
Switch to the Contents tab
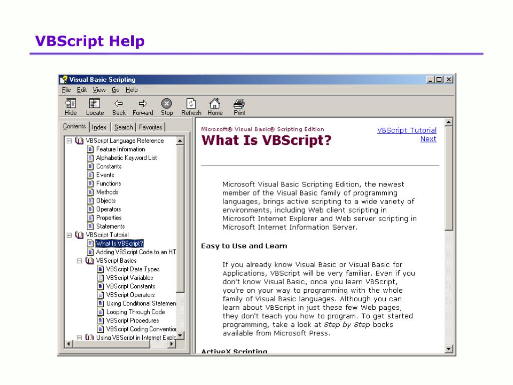[74, 126]
